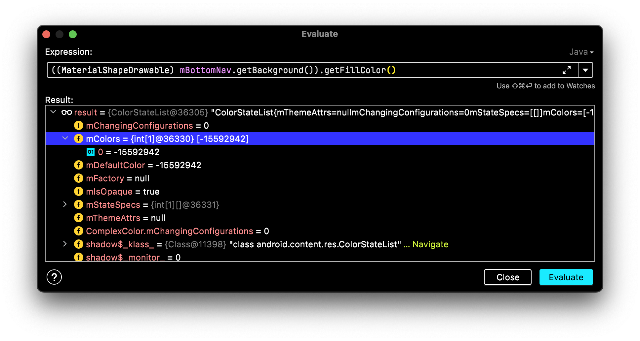640x341 pixels.
Task: Open the Java language selector
Action: [581, 52]
